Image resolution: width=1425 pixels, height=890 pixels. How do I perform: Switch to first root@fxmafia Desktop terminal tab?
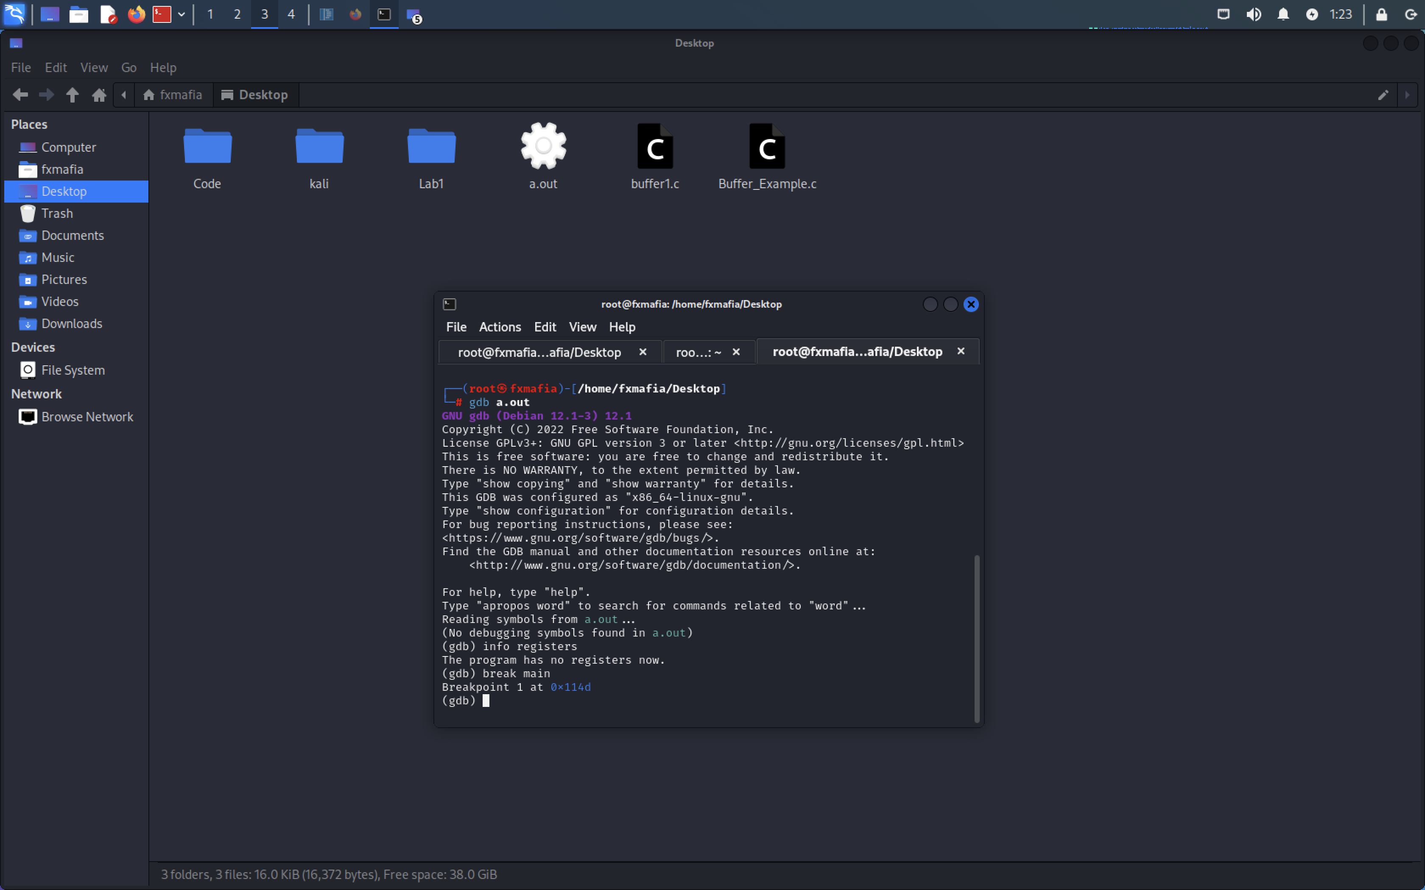[x=550, y=352]
